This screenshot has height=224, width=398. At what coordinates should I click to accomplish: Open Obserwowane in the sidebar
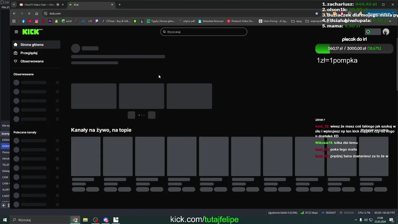36,61
